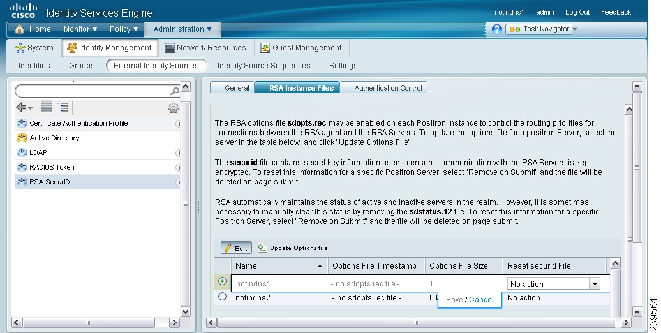Click the main panel bottom horizontal scrollbar
This screenshot has width=661, height=333.
click(417, 323)
